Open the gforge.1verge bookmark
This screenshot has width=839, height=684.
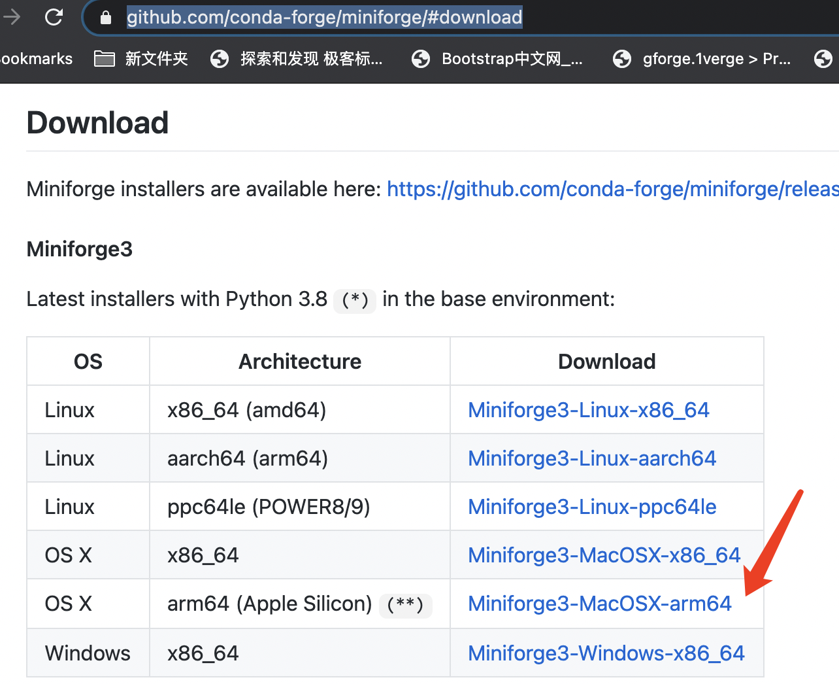716,59
